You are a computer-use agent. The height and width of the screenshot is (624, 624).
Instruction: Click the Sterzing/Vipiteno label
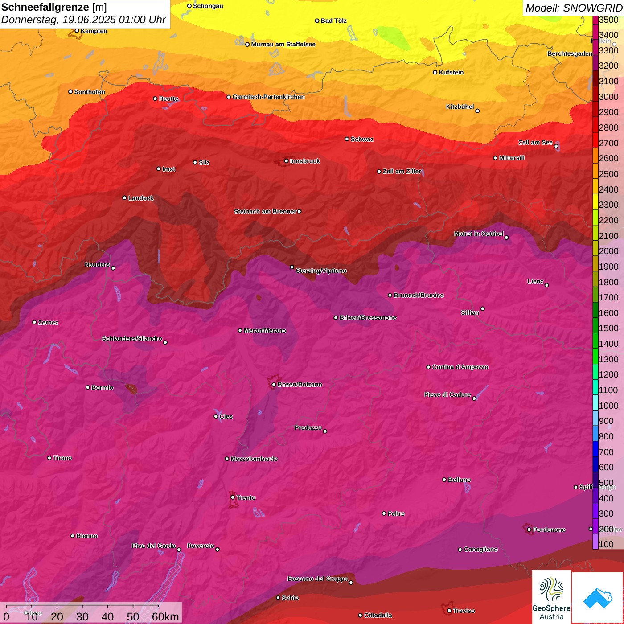[x=321, y=271]
